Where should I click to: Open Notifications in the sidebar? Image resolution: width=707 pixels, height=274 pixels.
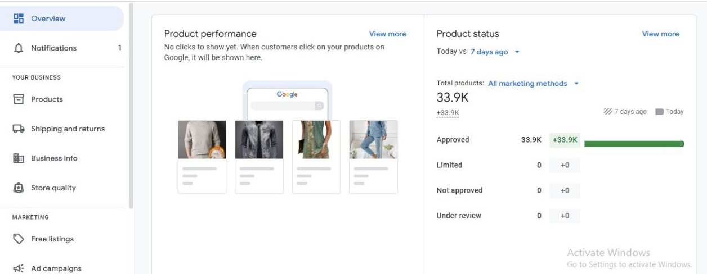62,48
